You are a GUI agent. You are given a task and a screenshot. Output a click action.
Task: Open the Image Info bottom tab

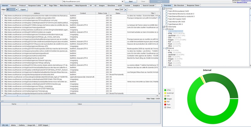point(31,125)
